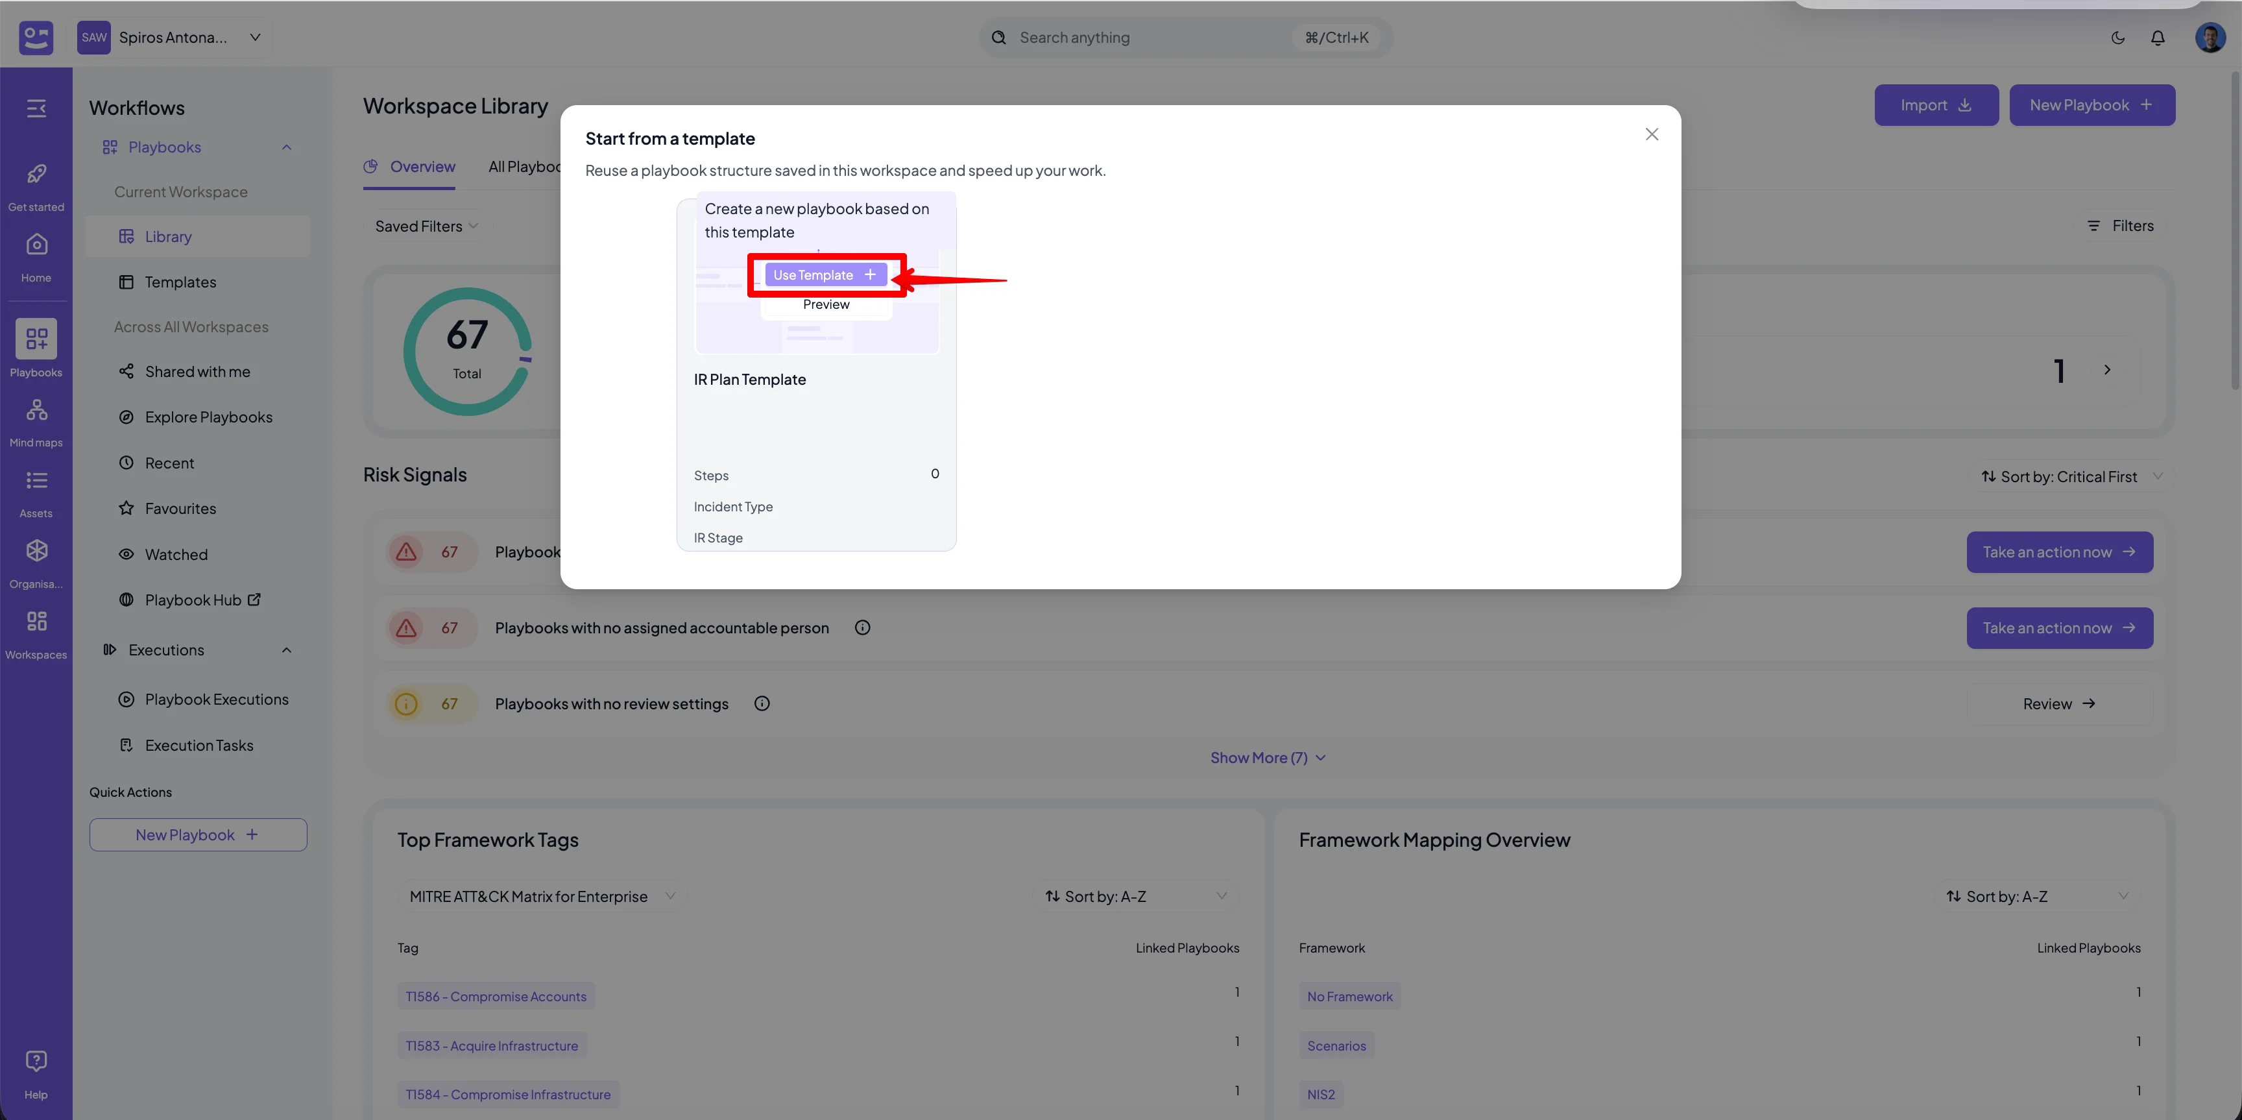Viewport: 2242px width, 1120px height.
Task: Click T1584 - Compromise Infrastructure tag
Action: (509, 1095)
